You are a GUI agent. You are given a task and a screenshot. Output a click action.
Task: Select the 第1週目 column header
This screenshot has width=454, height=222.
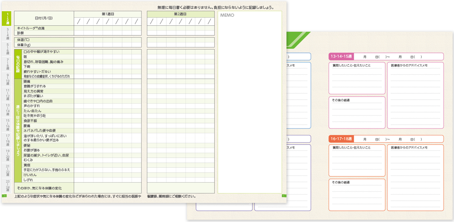click(x=107, y=14)
